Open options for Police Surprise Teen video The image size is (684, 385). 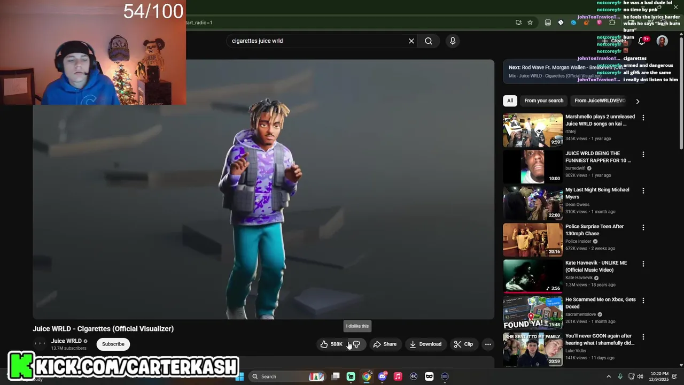point(643,228)
